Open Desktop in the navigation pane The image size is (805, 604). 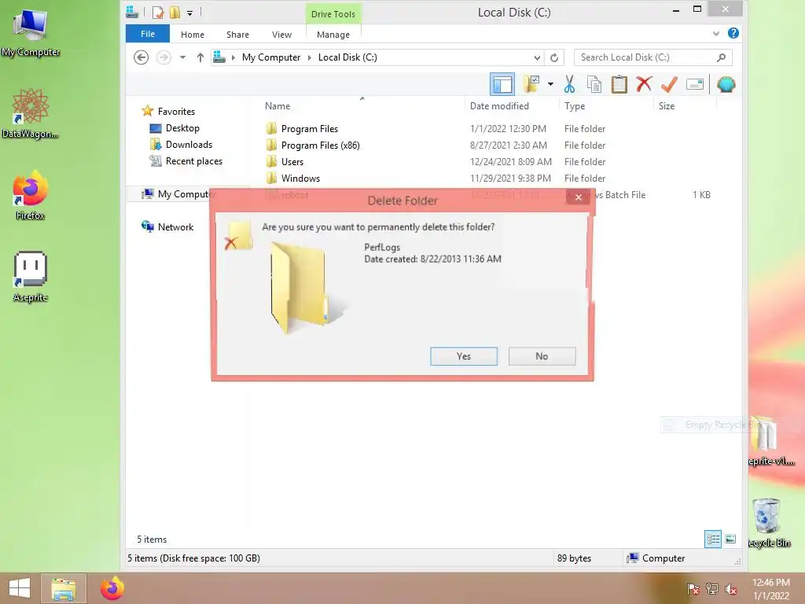[182, 128]
